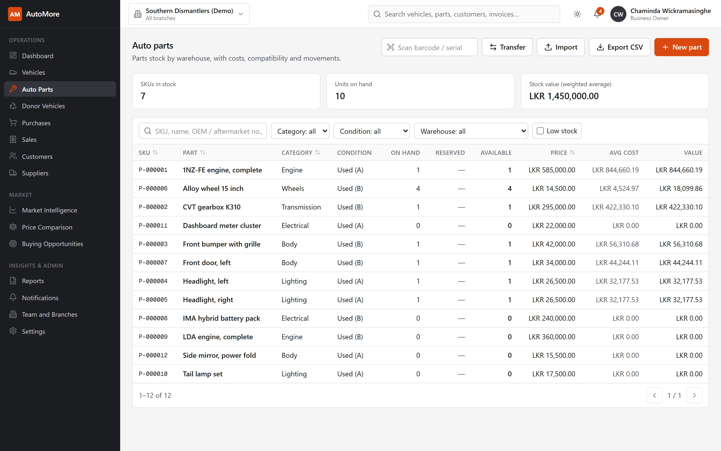Viewport: 721px width, 451px height.
Task: Focus the global search vehicles, parts field
Action: point(464,14)
